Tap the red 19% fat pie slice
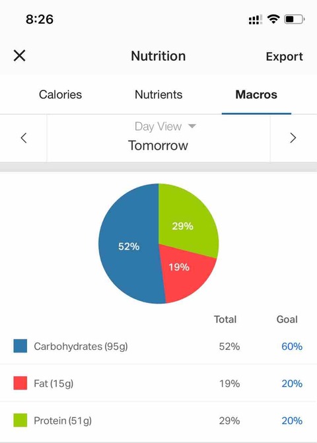The image size is (317, 443). pyautogui.click(x=184, y=271)
